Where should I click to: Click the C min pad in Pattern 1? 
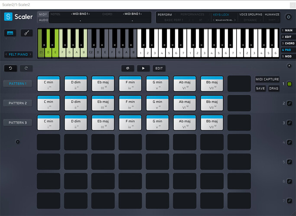coord(49,84)
